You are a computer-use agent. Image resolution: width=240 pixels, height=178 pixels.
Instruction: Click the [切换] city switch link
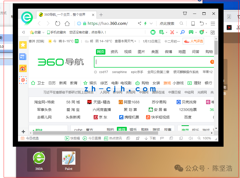(40, 41)
